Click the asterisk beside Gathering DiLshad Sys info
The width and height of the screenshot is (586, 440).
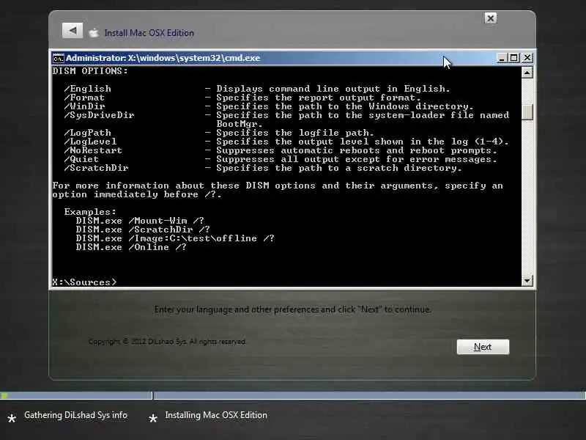[12, 418]
